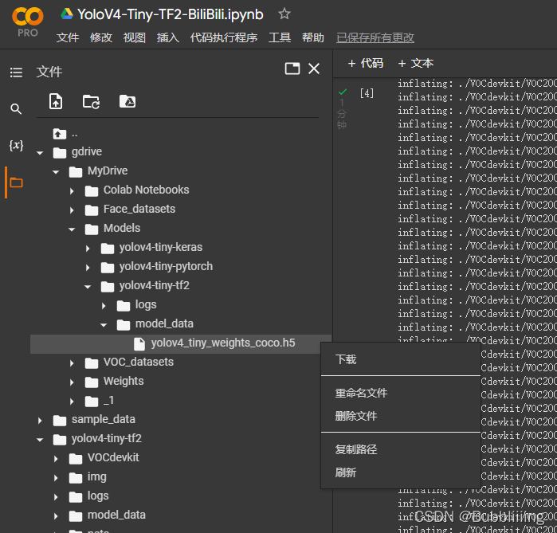This screenshot has width=557, height=533.
Task: Open the variables {x} sidebar icon
Action: pyautogui.click(x=16, y=145)
